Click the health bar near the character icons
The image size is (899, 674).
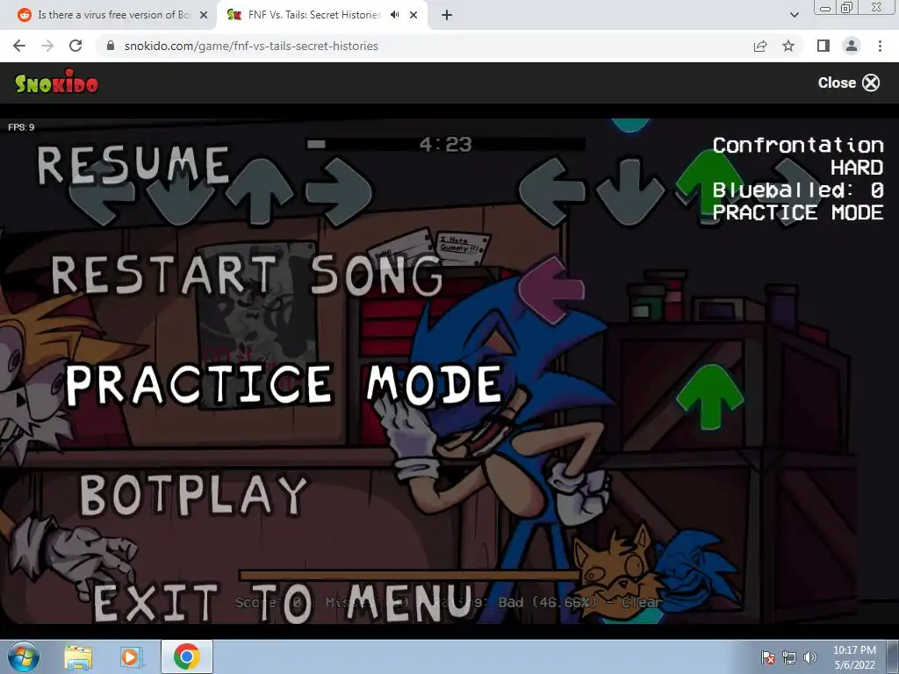click(409, 576)
